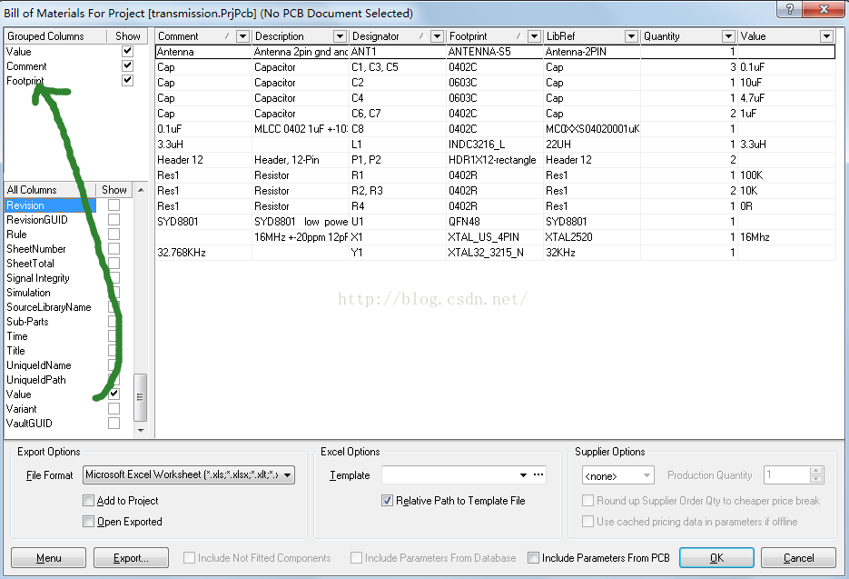This screenshot has width=849, height=579.
Task: Check the VaultGUID show checkbox
Action: 114,424
